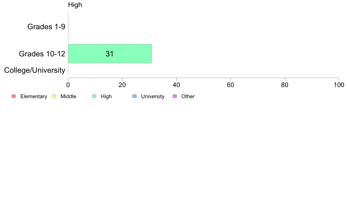Image resolution: width=347 pixels, height=215 pixels.
Task: Click the College/University category label
Action: [35, 70]
